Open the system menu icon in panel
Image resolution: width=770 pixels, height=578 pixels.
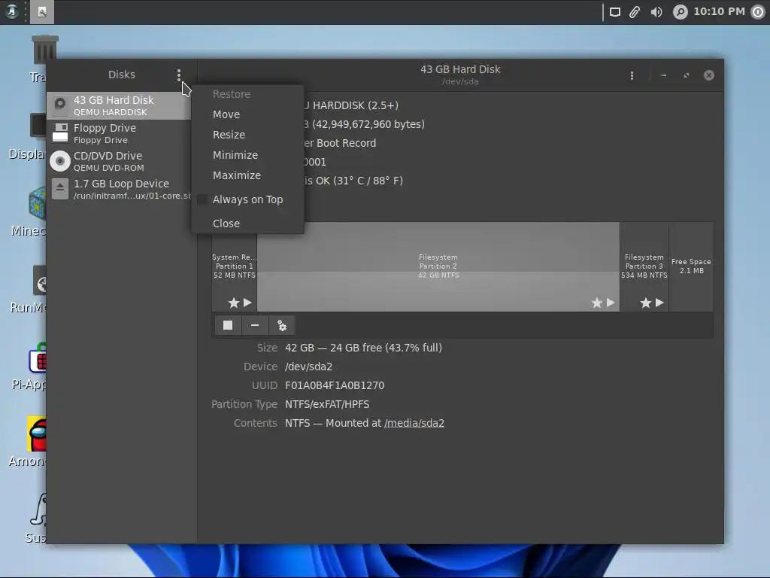[x=12, y=11]
